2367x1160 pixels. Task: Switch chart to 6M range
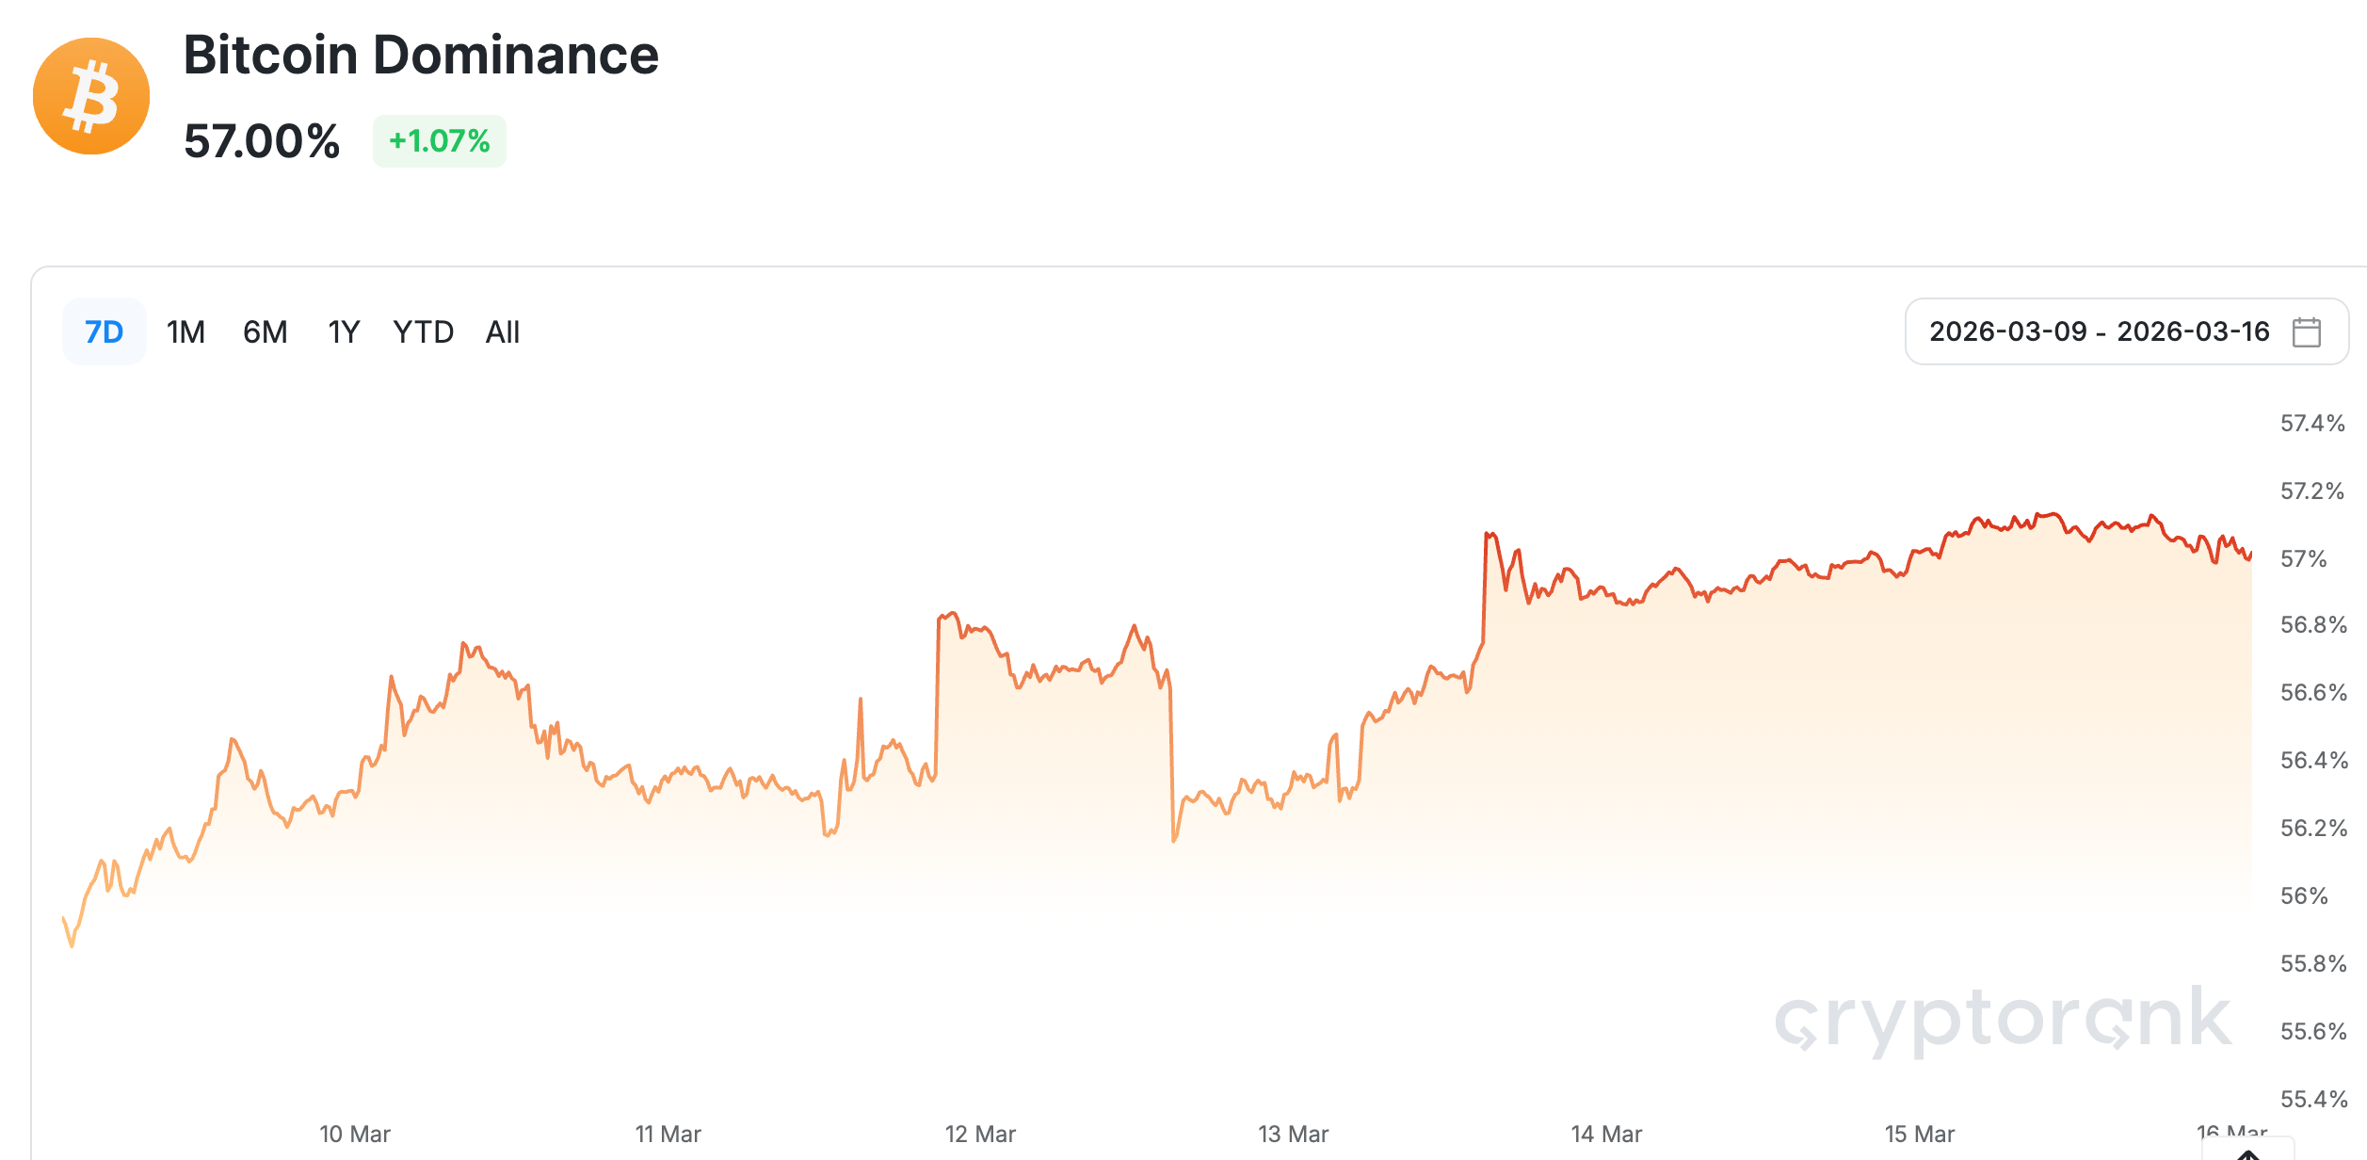coord(265,332)
